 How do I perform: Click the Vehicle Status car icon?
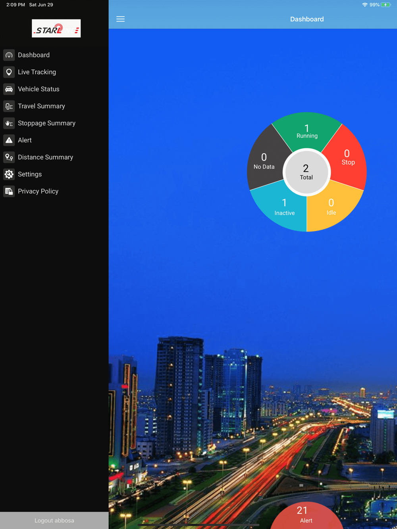9,89
